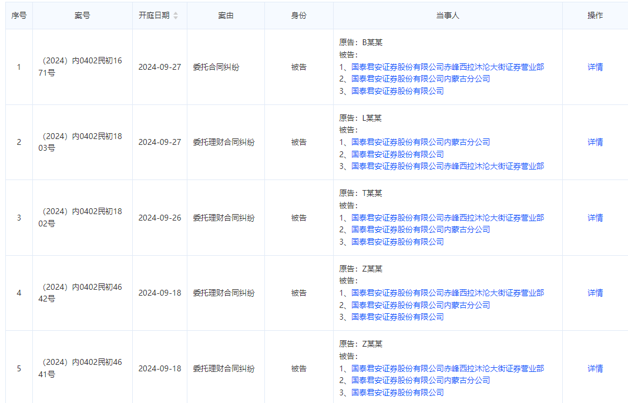Select case number 内0402民初1671号
Viewport: 628px width, 403px height.
tap(80, 67)
